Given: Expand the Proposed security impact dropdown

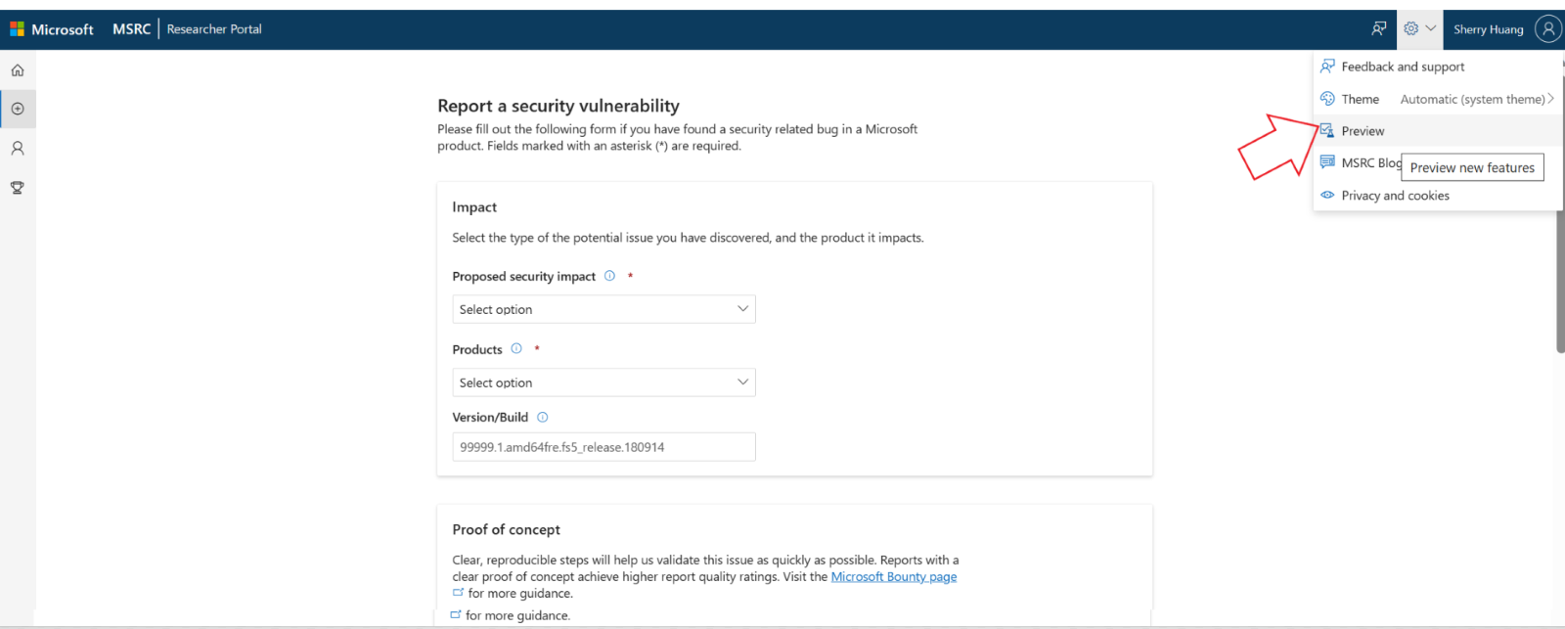Looking at the screenshot, I should (x=604, y=309).
